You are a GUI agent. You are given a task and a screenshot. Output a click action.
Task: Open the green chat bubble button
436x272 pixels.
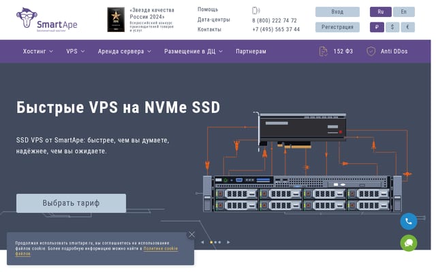(x=409, y=243)
